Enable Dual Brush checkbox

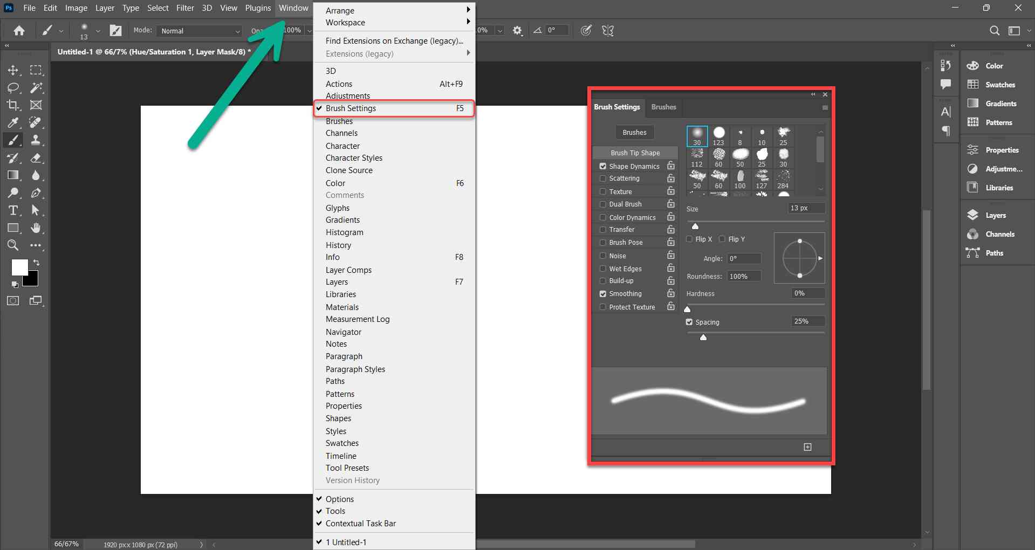pos(603,204)
